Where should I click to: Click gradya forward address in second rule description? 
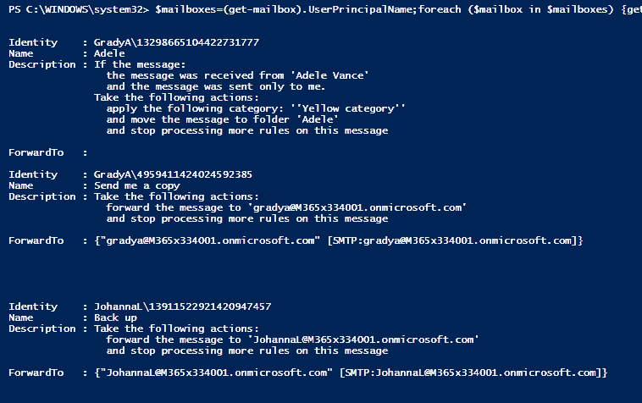(x=357, y=207)
